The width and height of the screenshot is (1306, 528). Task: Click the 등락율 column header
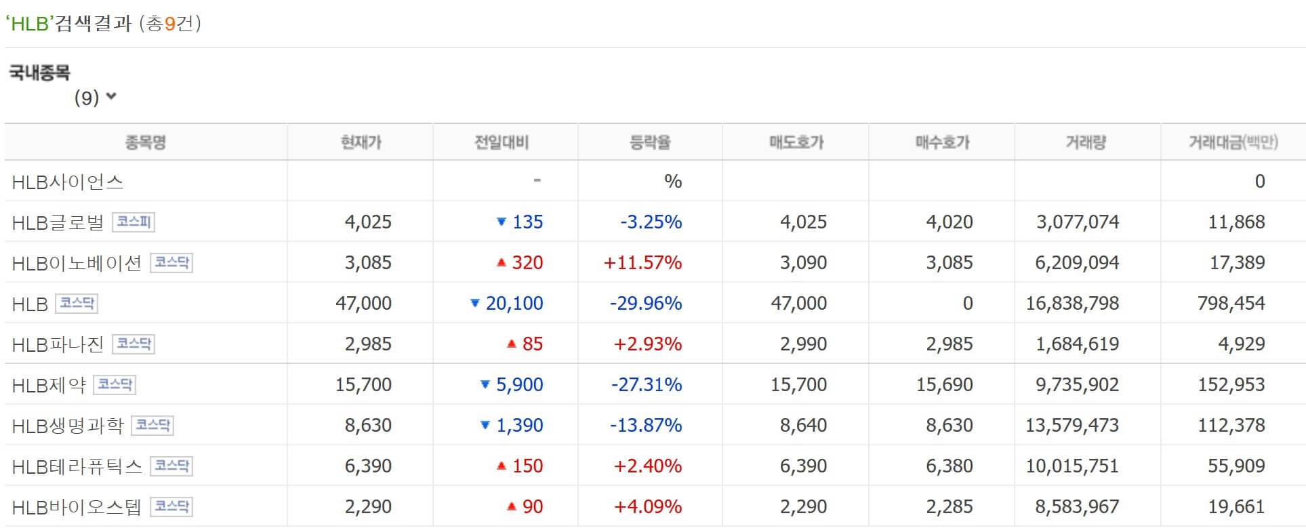tap(650, 142)
